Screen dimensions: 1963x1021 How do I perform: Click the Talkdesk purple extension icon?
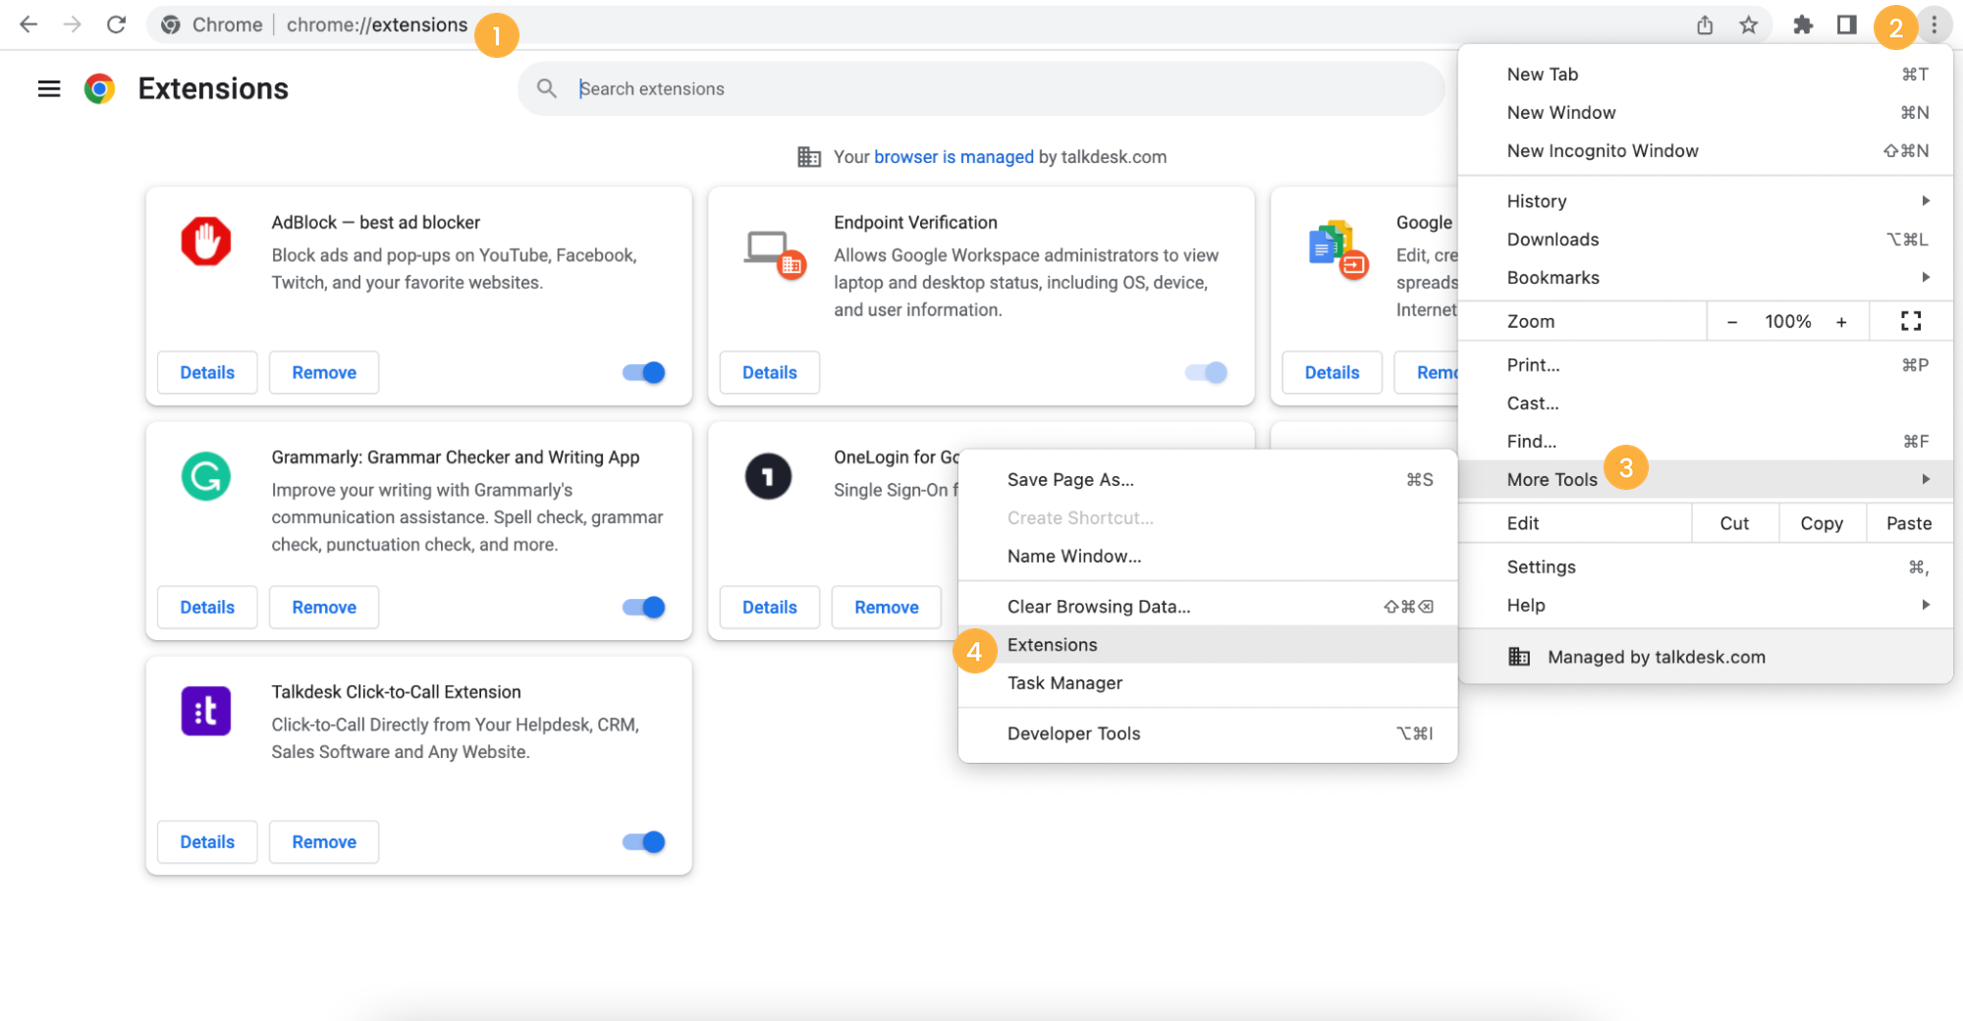point(206,711)
